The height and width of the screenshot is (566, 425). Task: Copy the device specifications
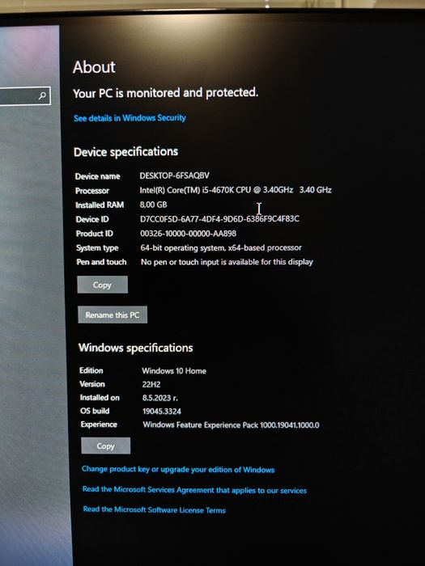(102, 285)
